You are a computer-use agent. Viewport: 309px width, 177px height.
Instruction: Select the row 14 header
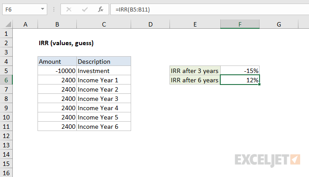click(6, 154)
